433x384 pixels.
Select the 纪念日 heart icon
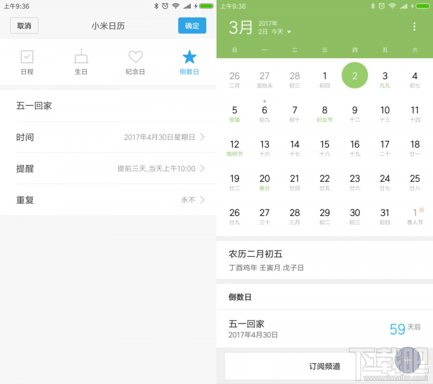135,57
